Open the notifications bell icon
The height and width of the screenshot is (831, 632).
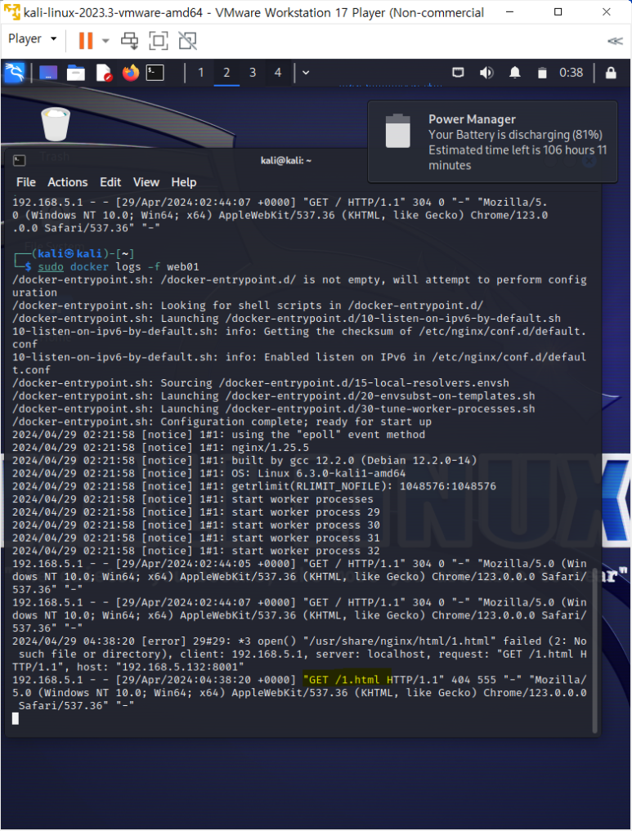point(514,73)
